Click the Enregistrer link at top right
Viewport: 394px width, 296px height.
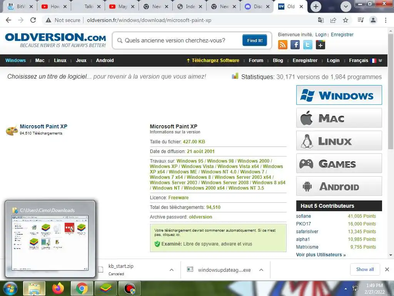[342, 34]
